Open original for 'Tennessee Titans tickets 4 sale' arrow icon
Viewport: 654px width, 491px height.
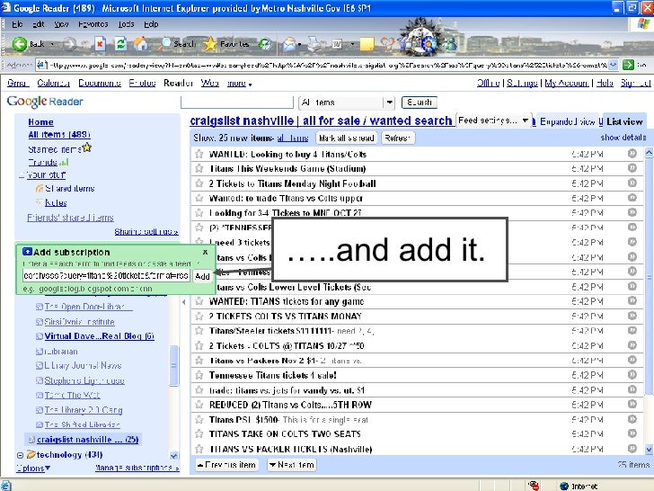pyautogui.click(x=632, y=374)
